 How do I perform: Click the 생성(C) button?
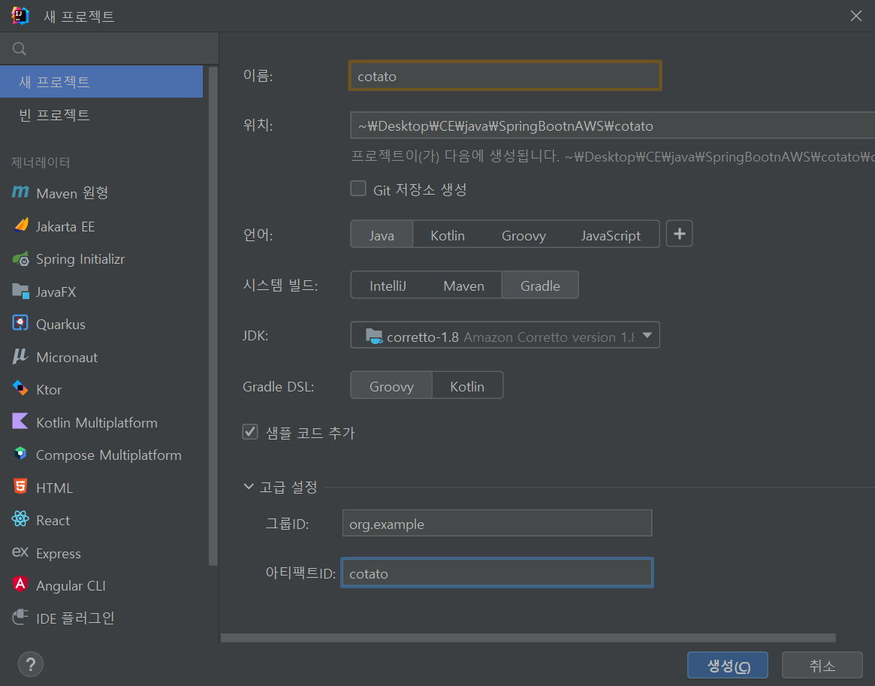click(728, 666)
